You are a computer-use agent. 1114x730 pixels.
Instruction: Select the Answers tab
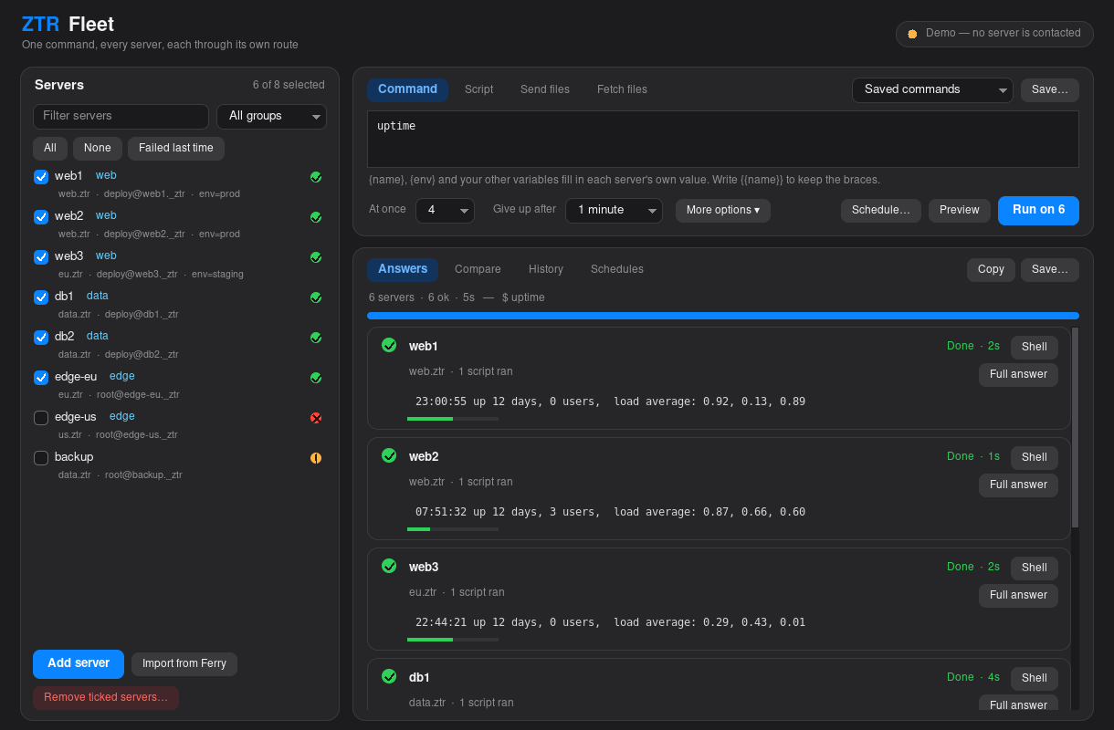pyautogui.click(x=403, y=269)
